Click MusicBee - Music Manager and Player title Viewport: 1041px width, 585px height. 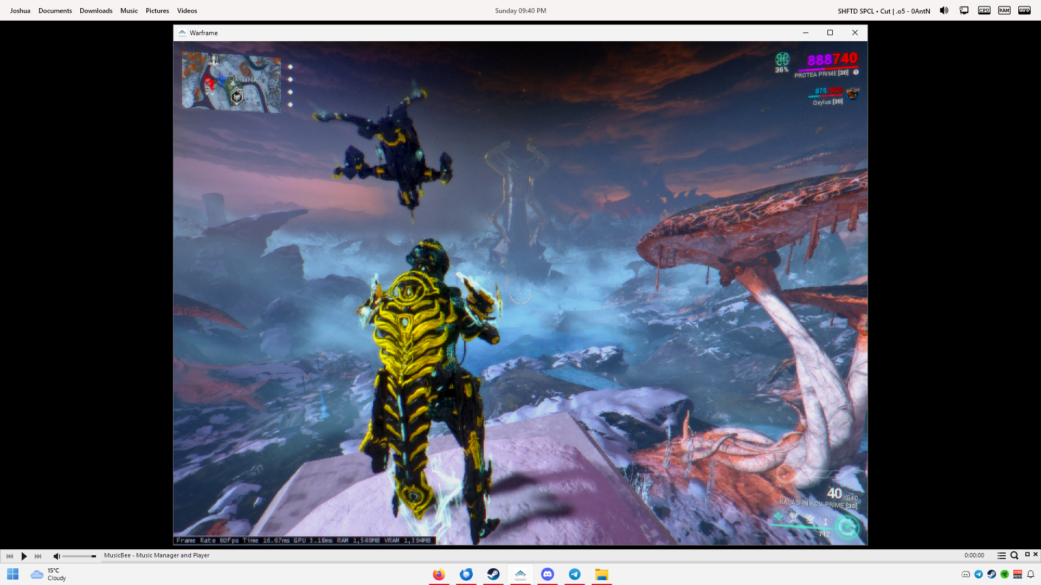tap(157, 555)
